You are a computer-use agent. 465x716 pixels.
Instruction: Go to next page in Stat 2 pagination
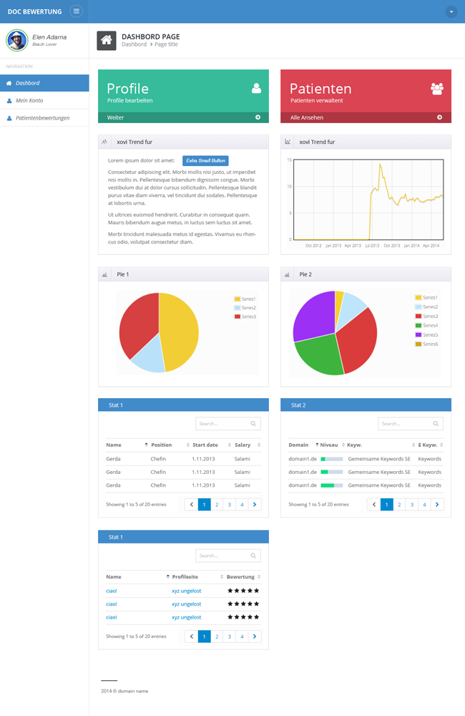437,505
